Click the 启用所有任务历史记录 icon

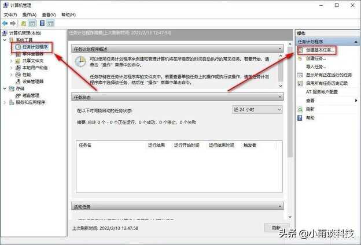coord(300,83)
